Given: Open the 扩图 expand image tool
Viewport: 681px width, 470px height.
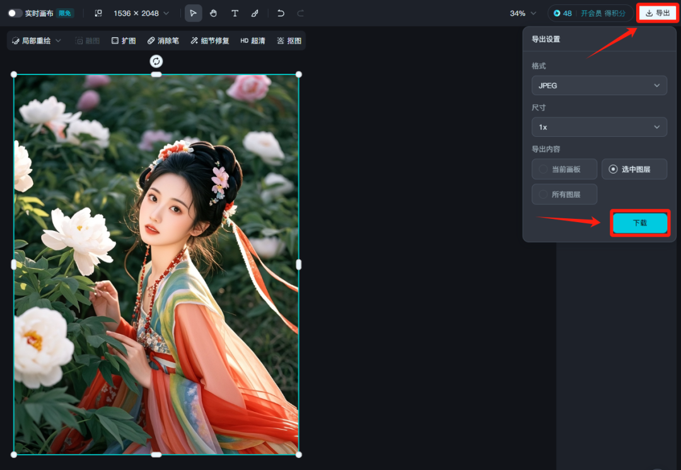Looking at the screenshot, I should click(x=124, y=41).
